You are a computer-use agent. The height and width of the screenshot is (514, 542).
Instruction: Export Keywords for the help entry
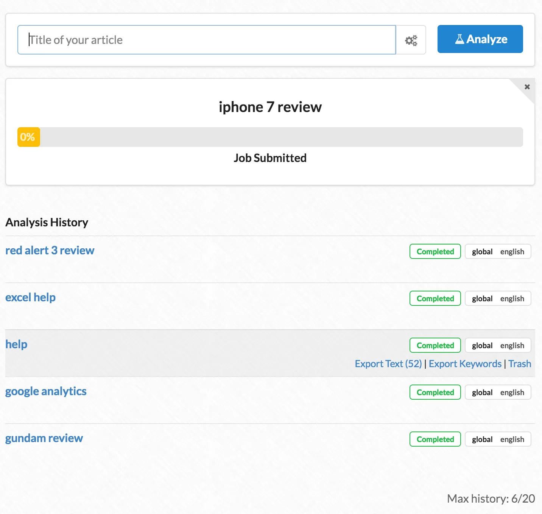coord(465,364)
